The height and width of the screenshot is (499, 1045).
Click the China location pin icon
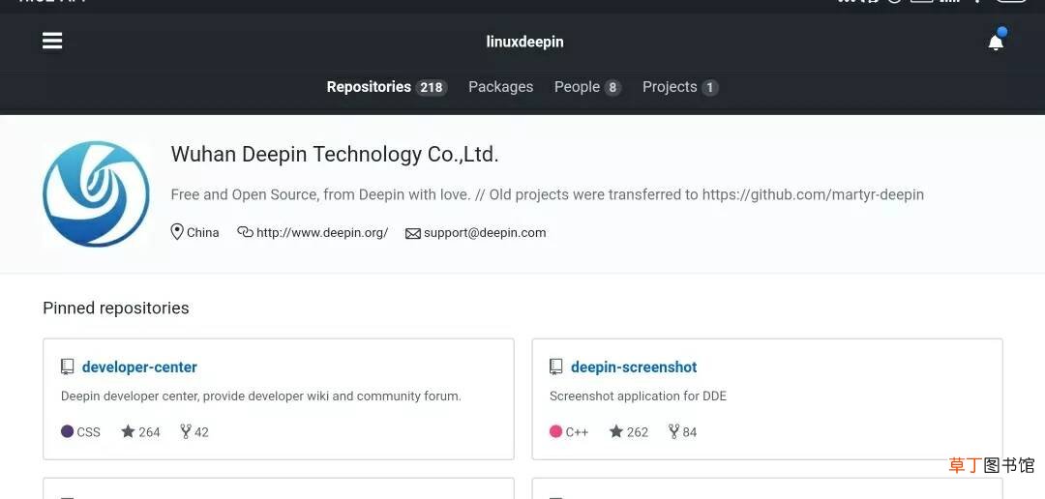click(x=177, y=232)
